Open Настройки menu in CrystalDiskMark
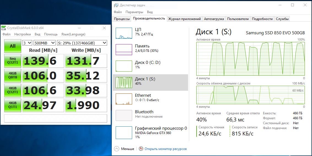Image resolution: width=312 pixels, height=156 pixels. (23, 34)
